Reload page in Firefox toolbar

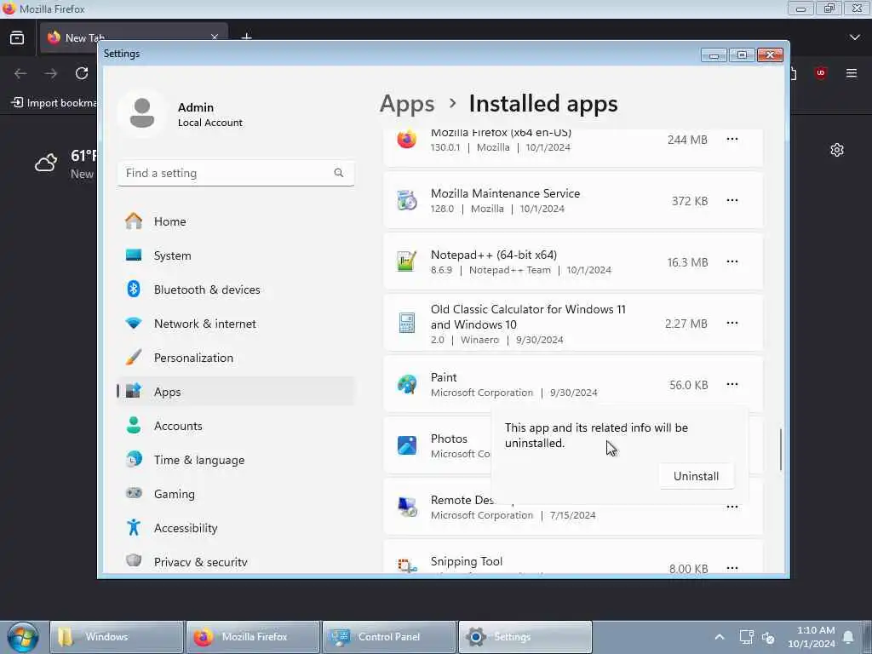pos(82,73)
